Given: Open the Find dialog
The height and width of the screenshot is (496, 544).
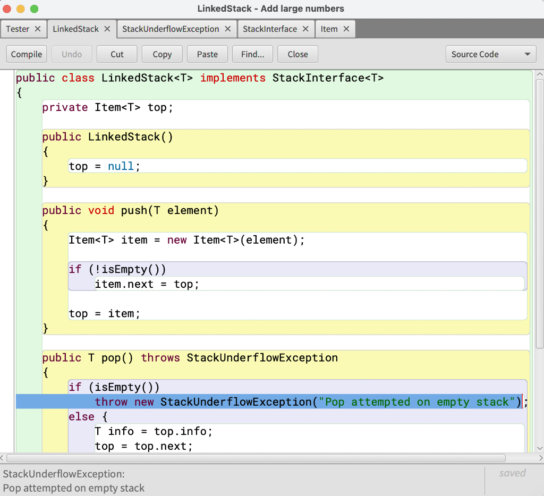Looking at the screenshot, I should pyautogui.click(x=252, y=54).
